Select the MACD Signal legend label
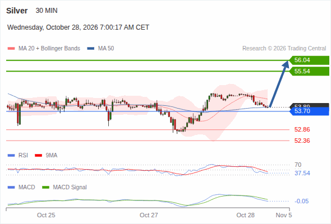Screen dimensions: 331x224 pos(70,188)
